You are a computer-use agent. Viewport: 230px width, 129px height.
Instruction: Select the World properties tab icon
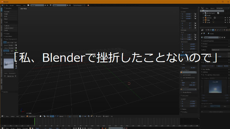[213, 30]
